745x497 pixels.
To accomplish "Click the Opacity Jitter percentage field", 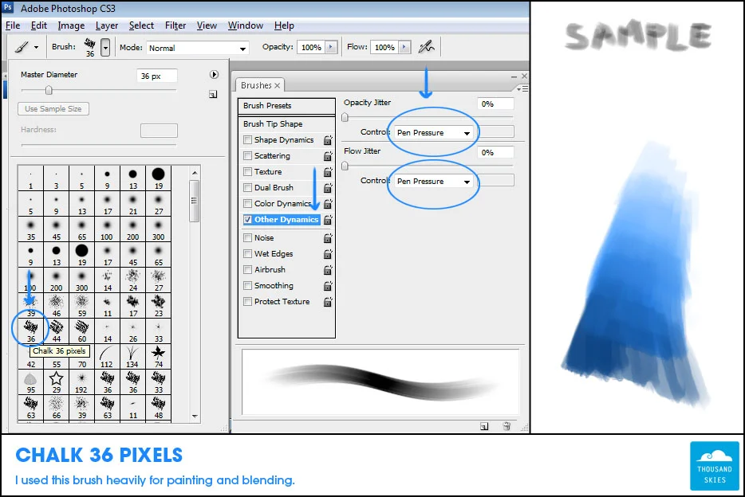I will (495, 104).
